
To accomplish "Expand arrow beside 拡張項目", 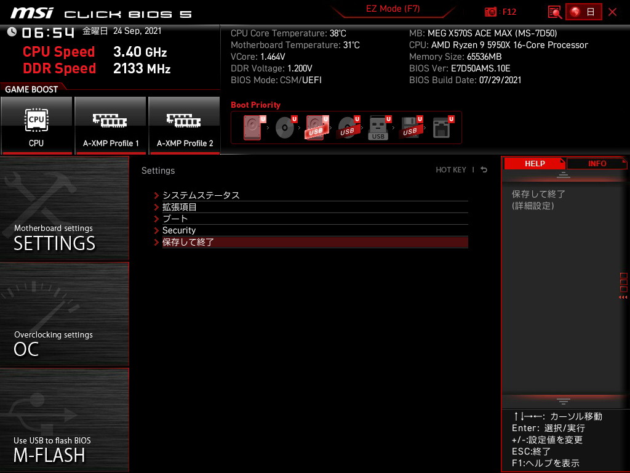I will 156,207.
